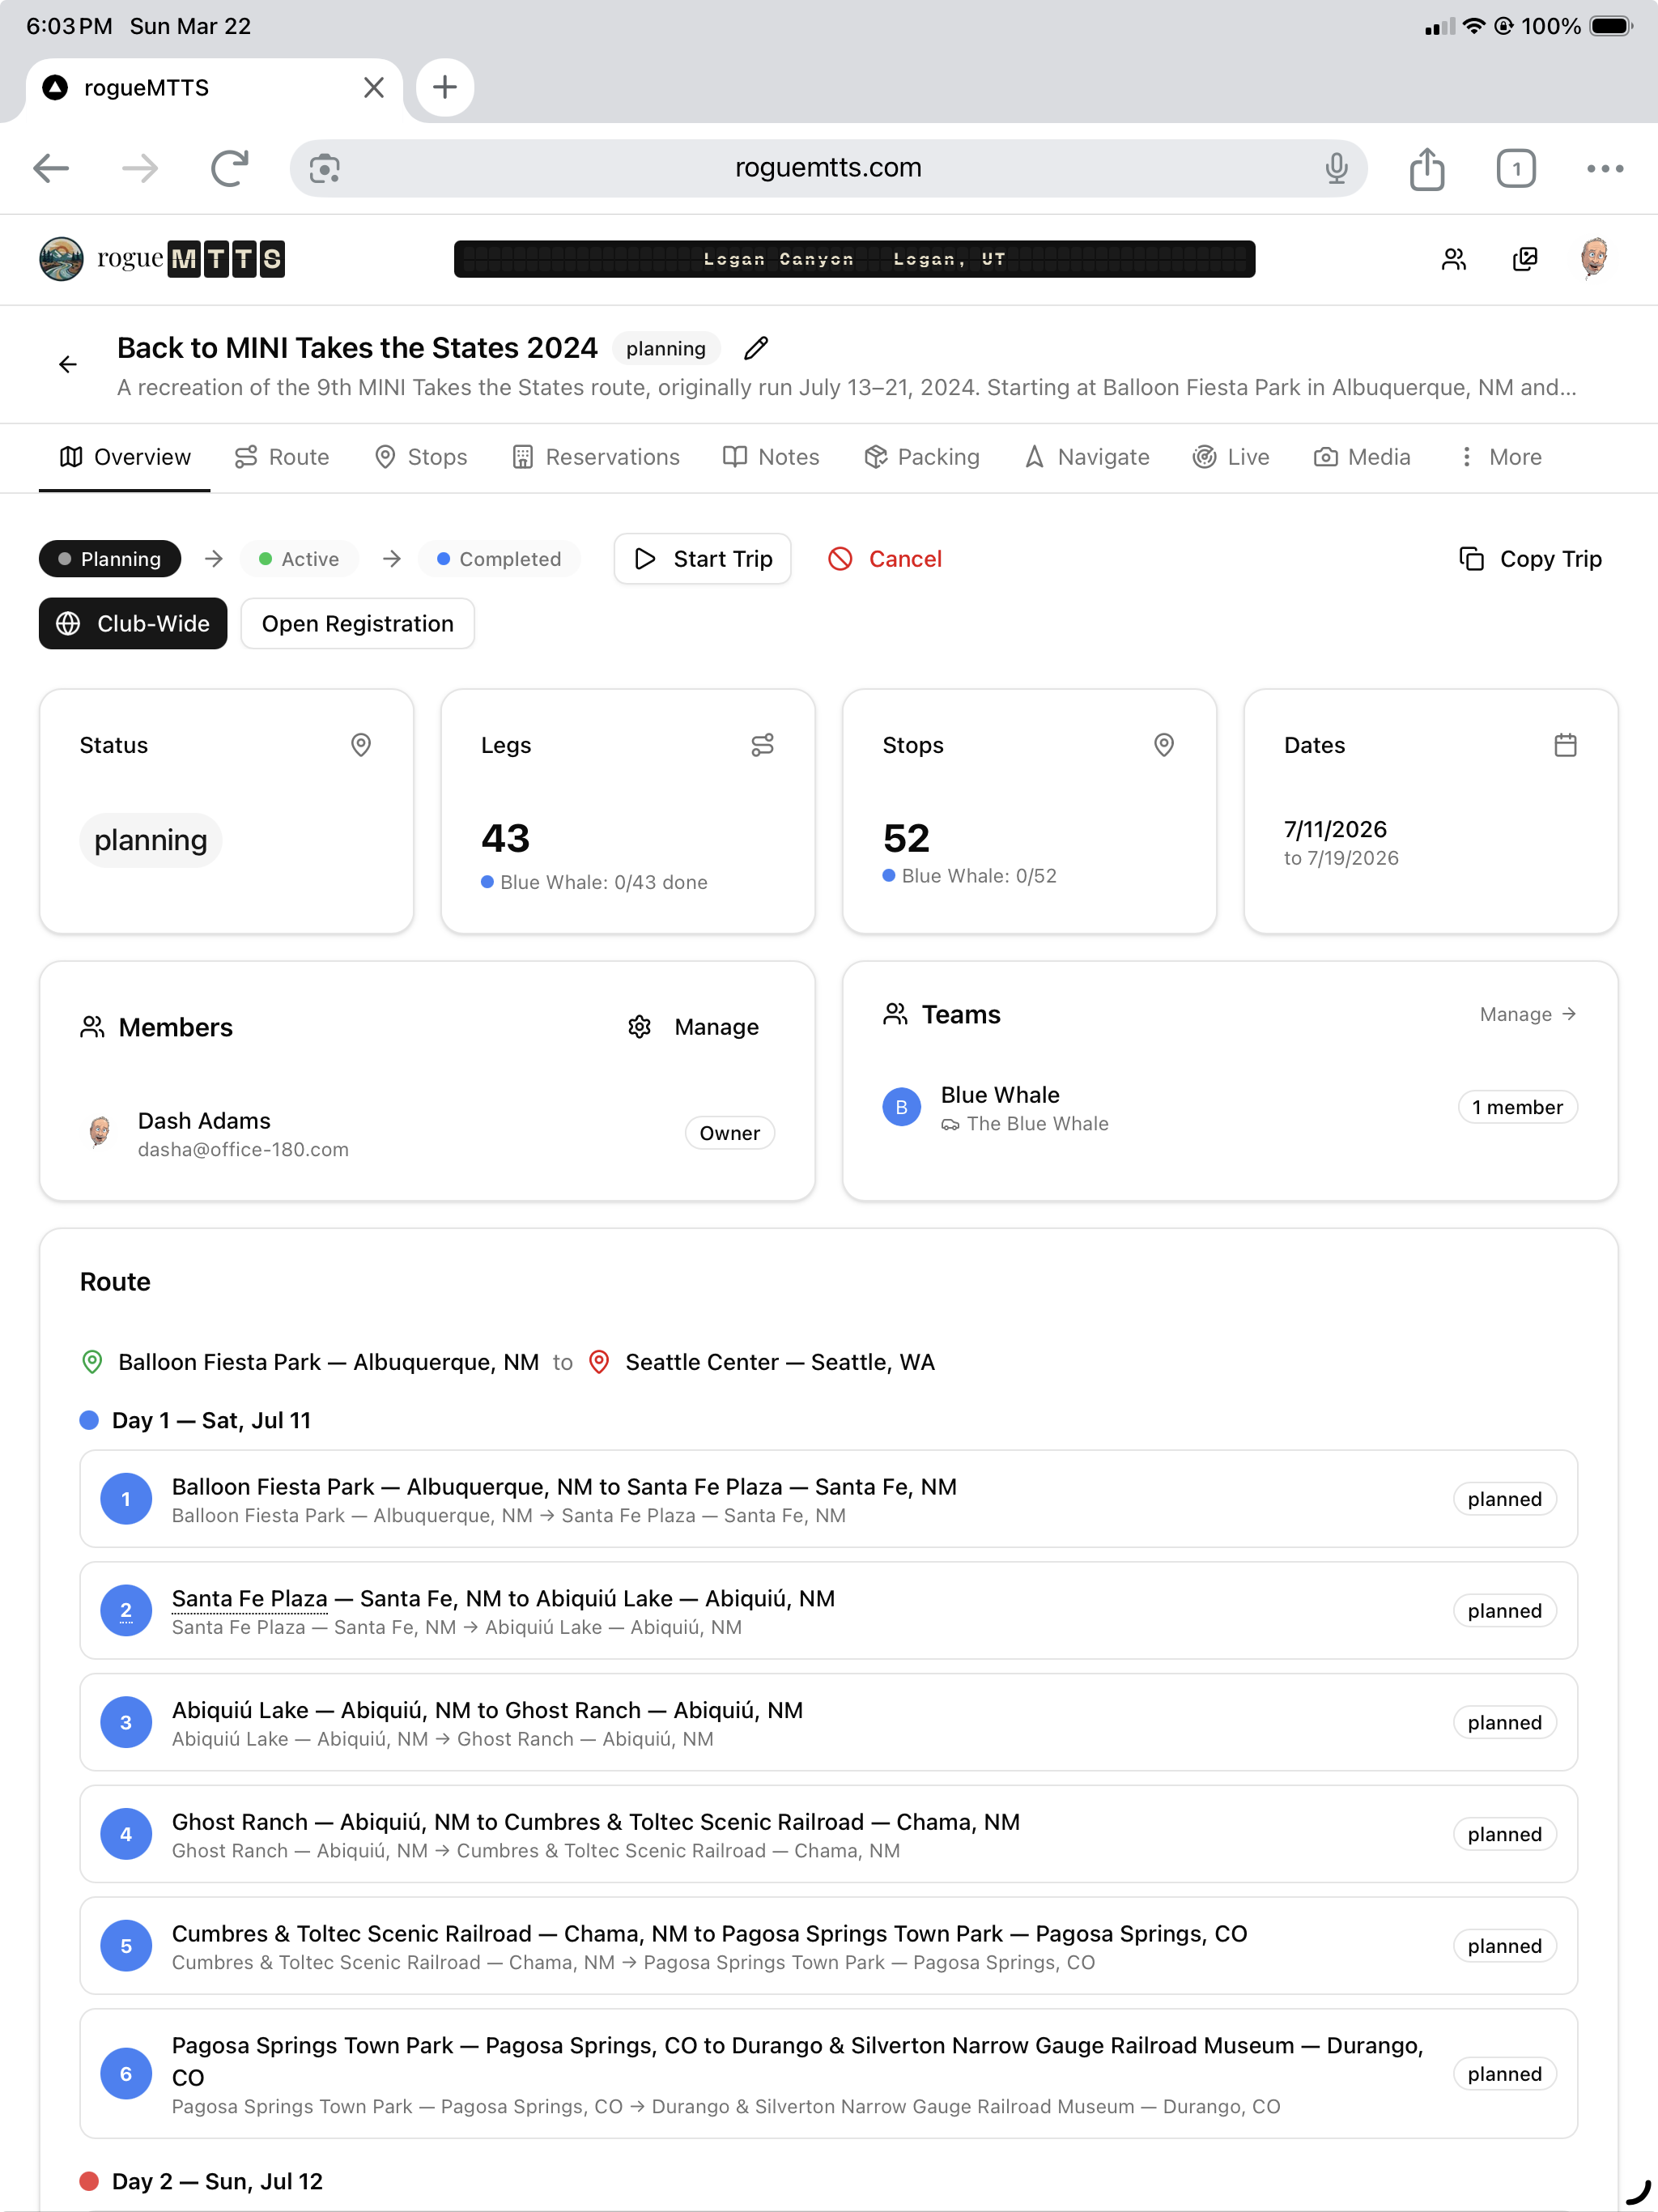
Task: Toggle the Club-Wide visibility button
Action: click(x=133, y=624)
